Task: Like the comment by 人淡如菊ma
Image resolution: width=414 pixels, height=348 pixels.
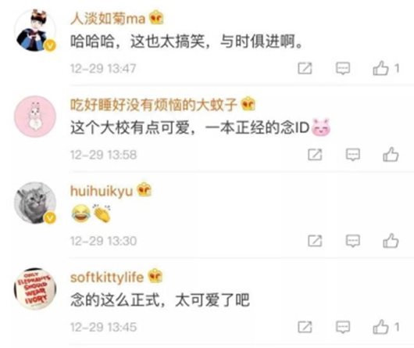Action: pyautogui.click(x=380, y=69)
